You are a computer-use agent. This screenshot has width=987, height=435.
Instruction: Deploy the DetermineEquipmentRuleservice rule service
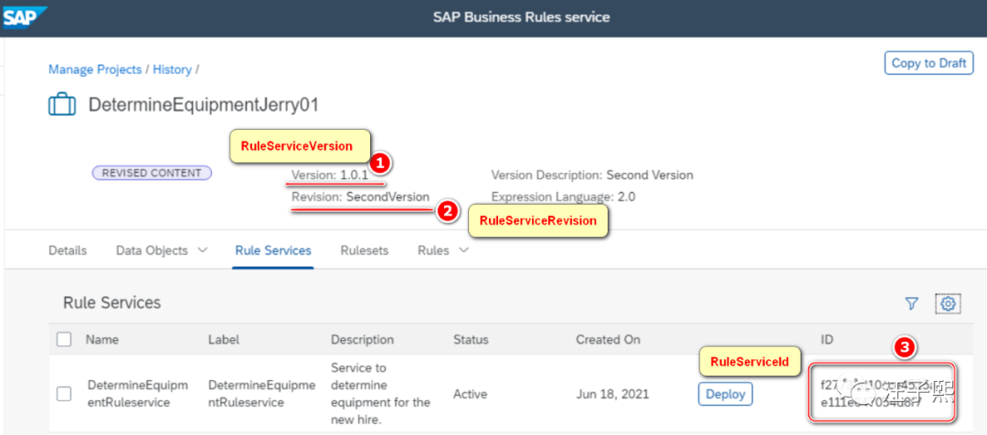pos(727,394)
